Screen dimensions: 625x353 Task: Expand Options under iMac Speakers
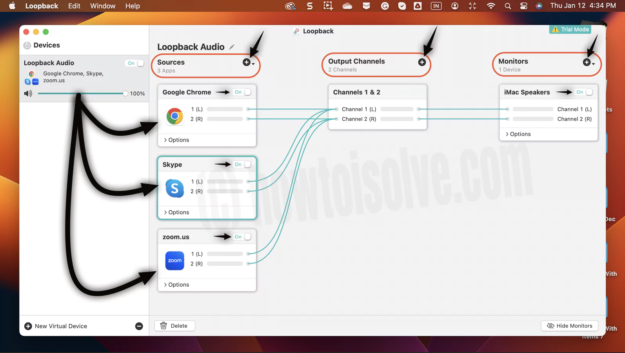pos(518,134)
